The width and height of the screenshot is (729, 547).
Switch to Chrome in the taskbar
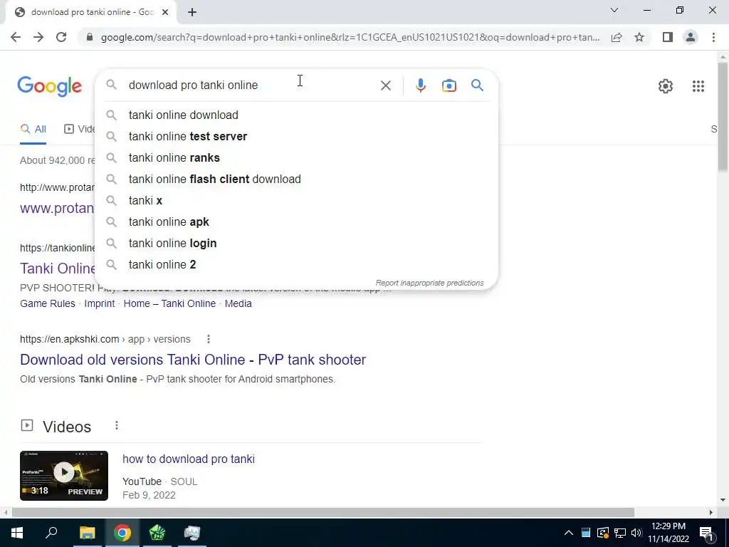(x=122, y=533)
